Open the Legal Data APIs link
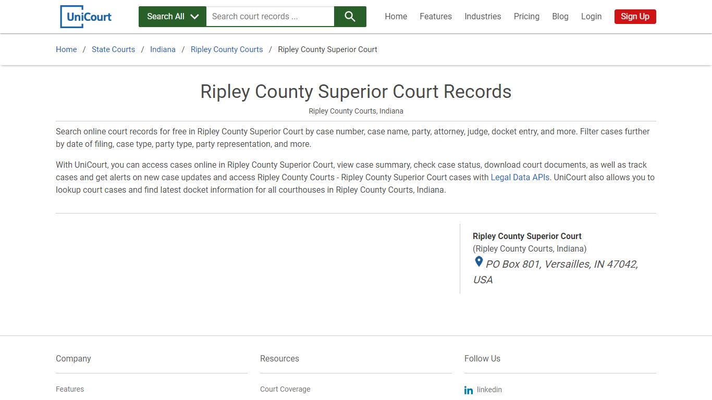712x400 pixels. pos(520,178)
